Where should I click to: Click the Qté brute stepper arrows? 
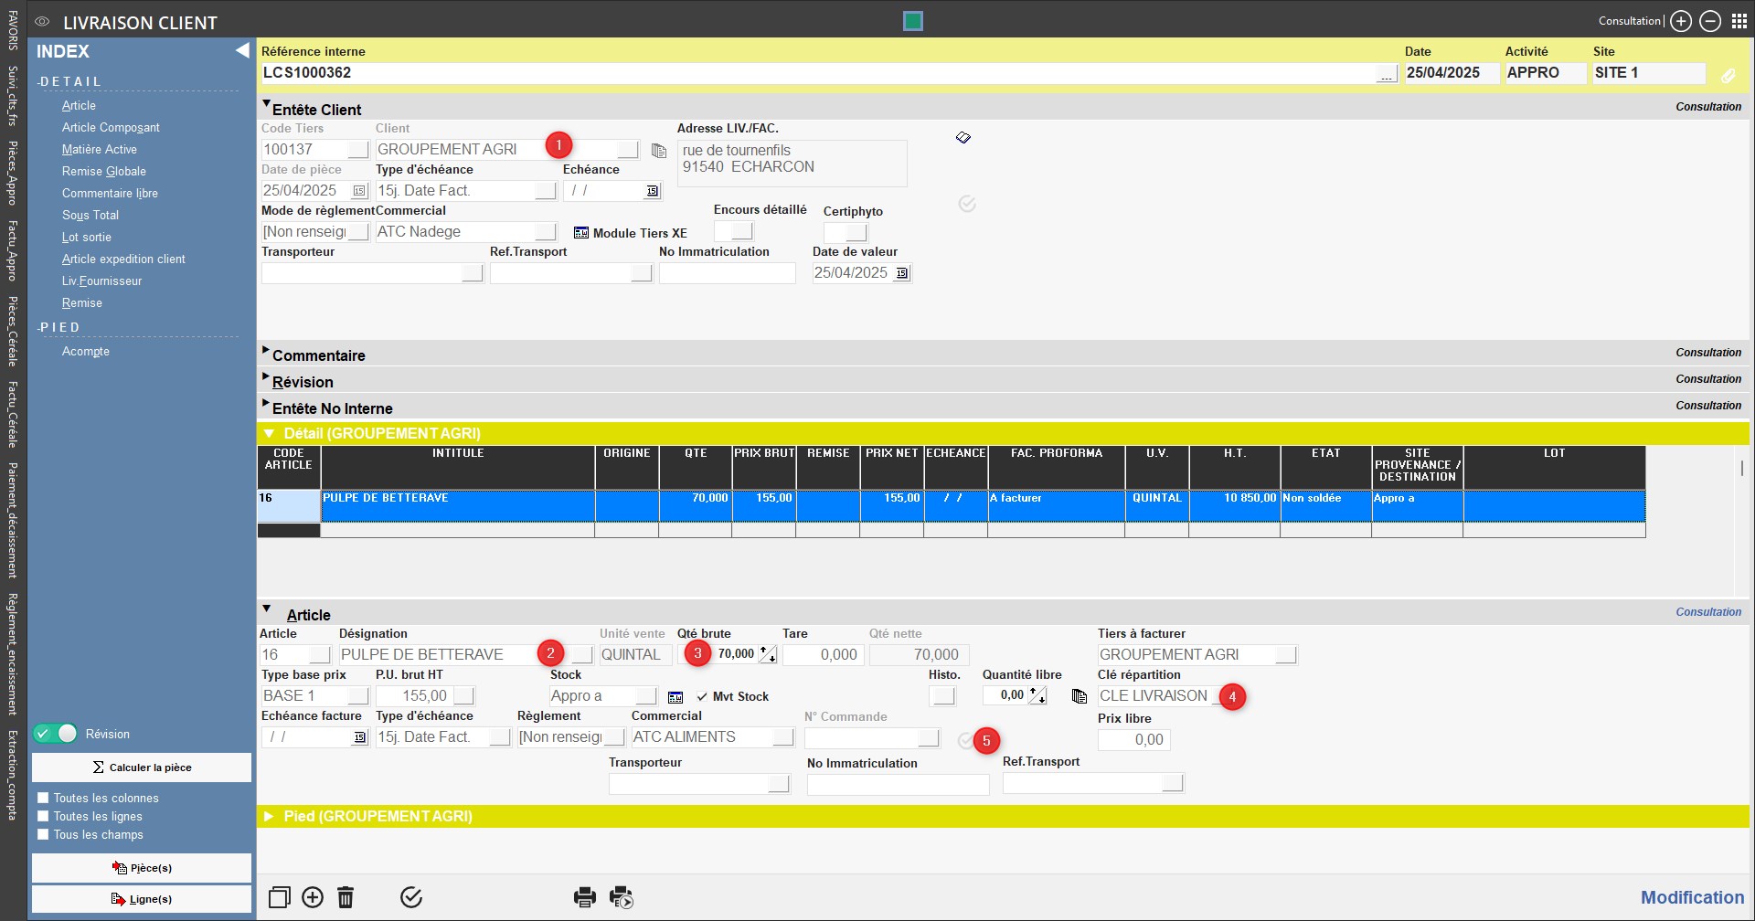pos(768,654)
